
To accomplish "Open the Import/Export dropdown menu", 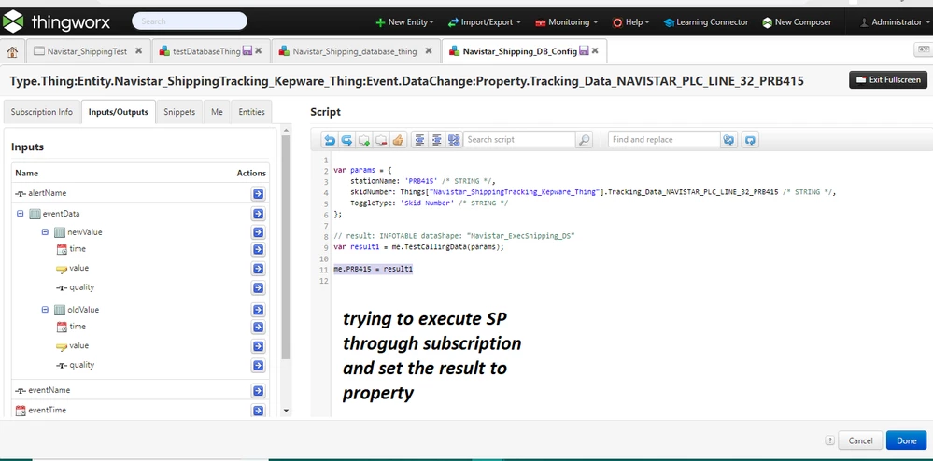I will tap(485, 22).
